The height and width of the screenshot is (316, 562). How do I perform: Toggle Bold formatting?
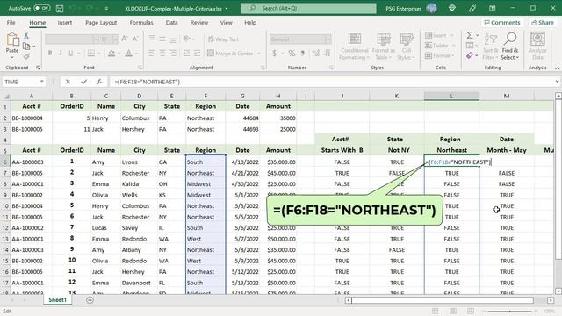50,53
